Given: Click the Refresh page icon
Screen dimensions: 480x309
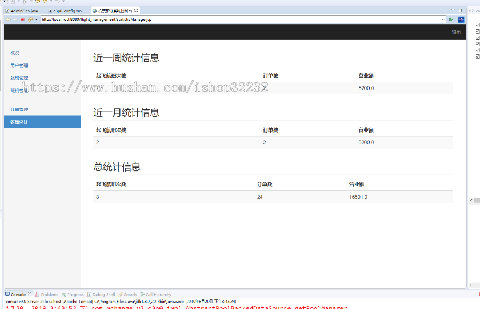Looking at the screenshot, I should pos(29,19).
